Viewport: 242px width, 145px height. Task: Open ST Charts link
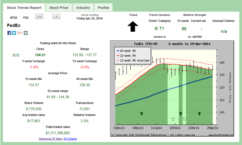point(70,139)
